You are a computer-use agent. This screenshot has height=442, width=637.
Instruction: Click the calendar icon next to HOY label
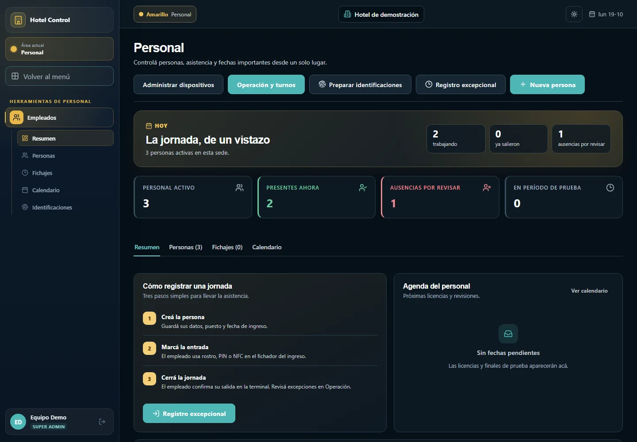click(149, 126)
